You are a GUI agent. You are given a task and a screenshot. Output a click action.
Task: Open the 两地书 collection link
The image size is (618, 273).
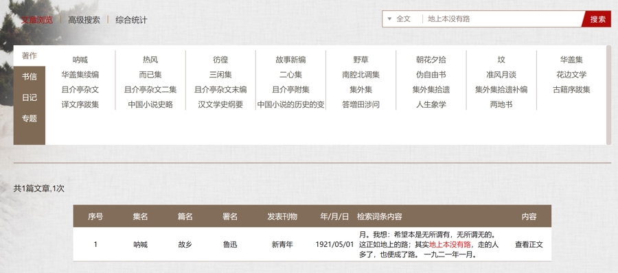point(501,105)
